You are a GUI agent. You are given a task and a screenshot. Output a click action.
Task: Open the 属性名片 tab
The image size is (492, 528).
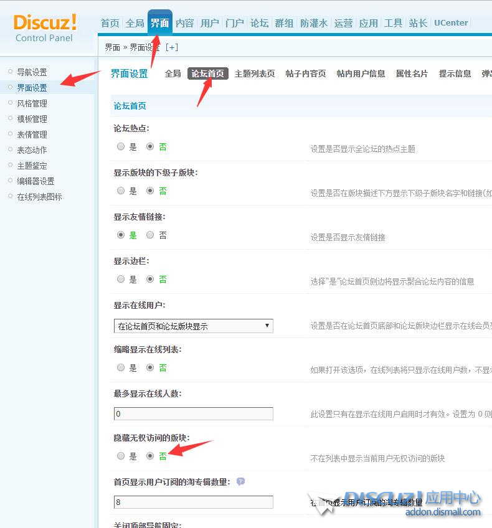click(x=412, y=73)
